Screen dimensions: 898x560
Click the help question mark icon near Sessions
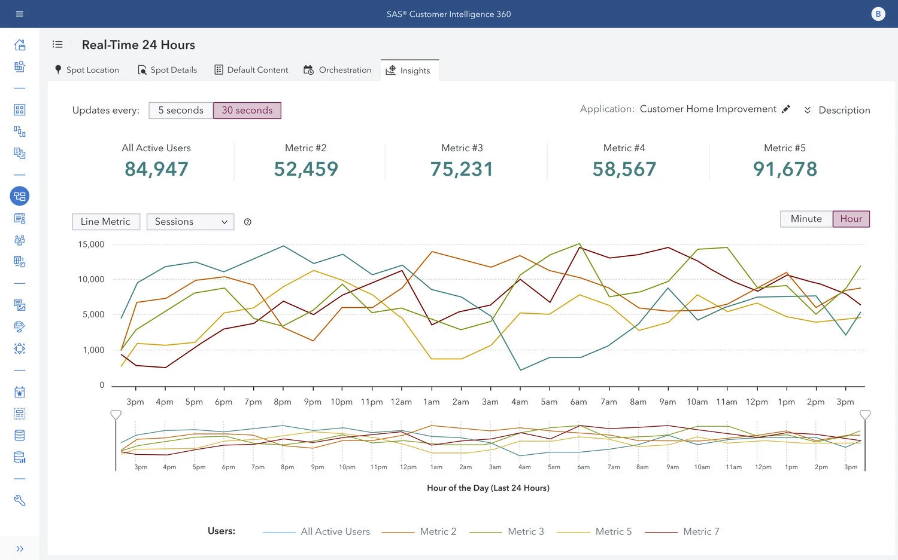(248, 222)
